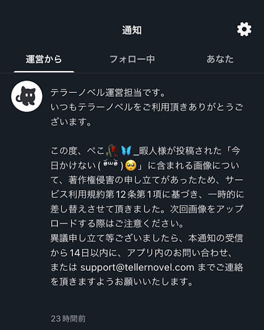The image size is (264, 330).
Task: Open notification settings via gear icon
Action: pyautogui.click(x=244, y=29)
